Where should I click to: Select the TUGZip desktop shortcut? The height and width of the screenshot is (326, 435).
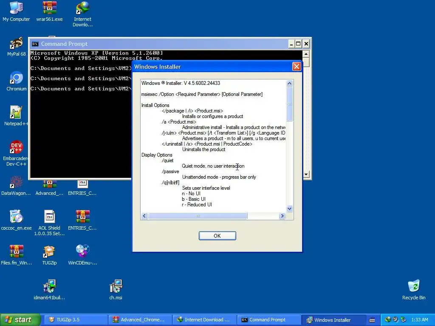click(x=49, y=255)
